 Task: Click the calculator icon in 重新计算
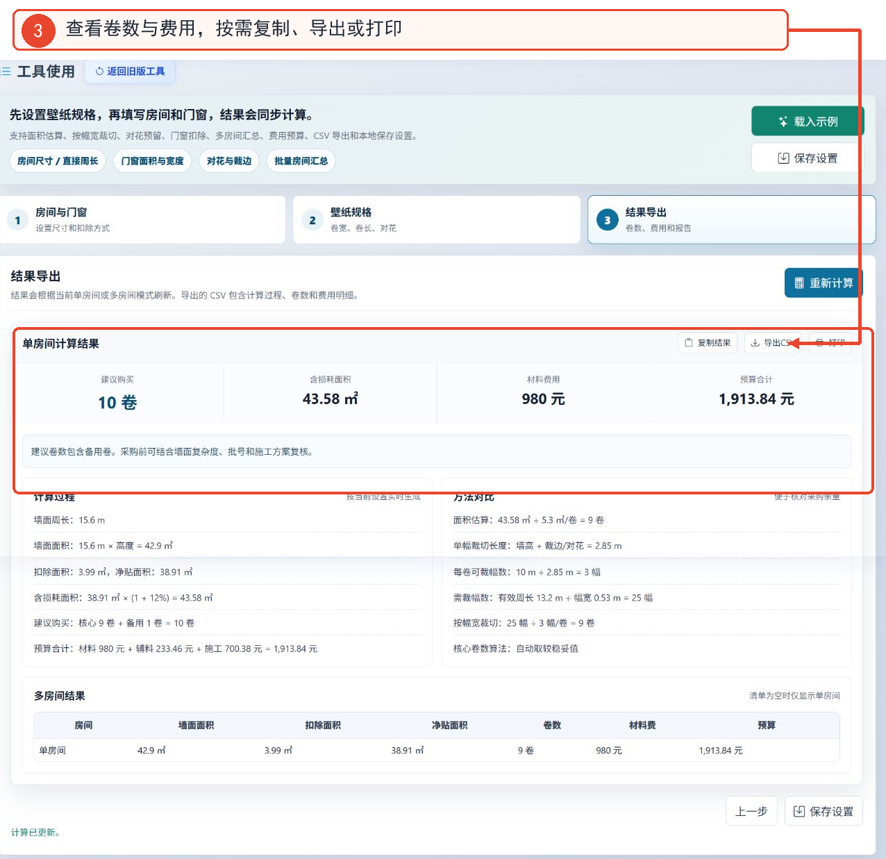pyautogui.click(x=799, y=283)
